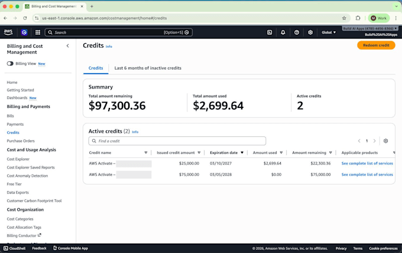Viewport: 402px width, 253px height.
Task: Sort by Amount remaining column arrow
Action: click(330, 153)
